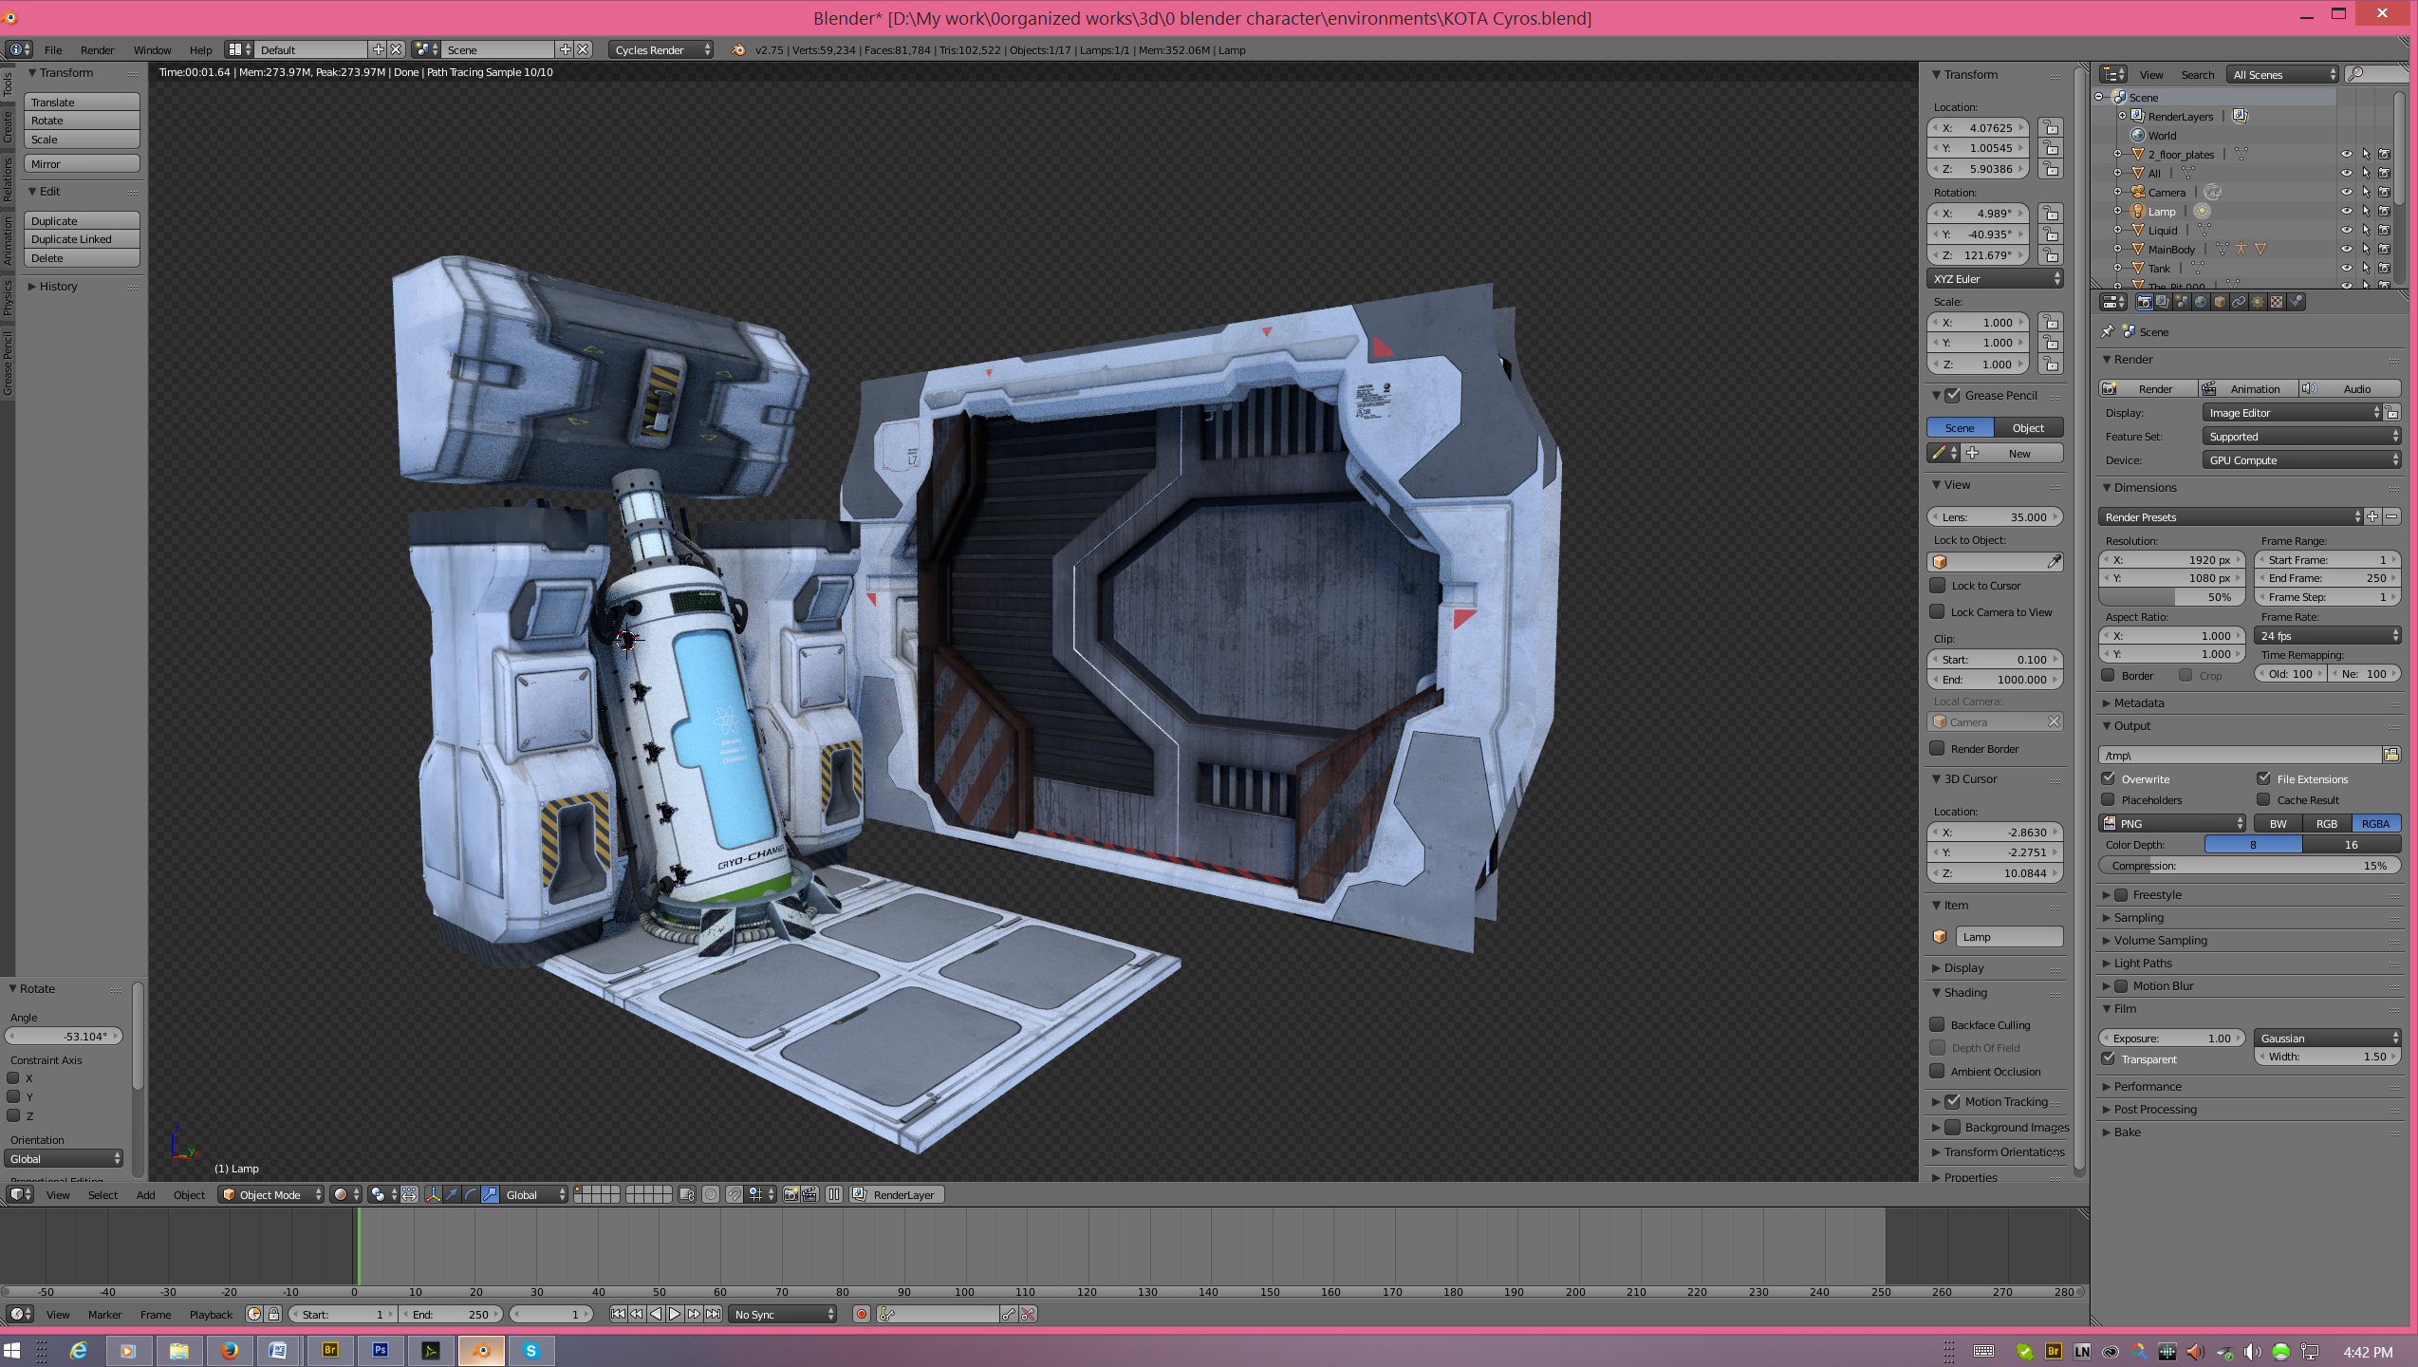Expand the Sampling panel
Screen dimensions: 2418x1367
pos(2138,918)
